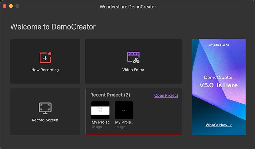Close the DemoCreator window with red button

pos(4,6)
